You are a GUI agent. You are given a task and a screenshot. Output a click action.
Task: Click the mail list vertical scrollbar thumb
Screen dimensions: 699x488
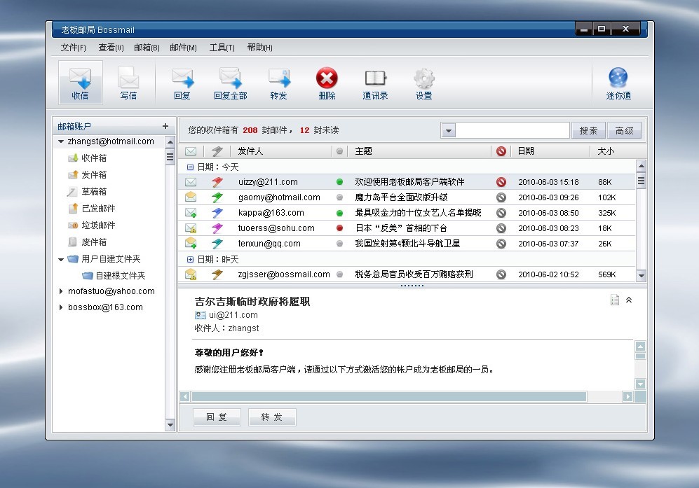point(641,181)
